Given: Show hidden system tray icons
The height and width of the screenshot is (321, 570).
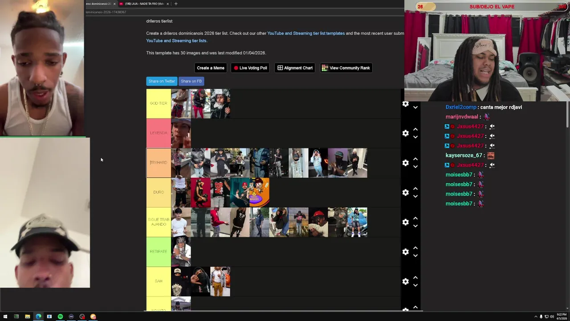Looking at the screenshot, I should pos(536,317).
